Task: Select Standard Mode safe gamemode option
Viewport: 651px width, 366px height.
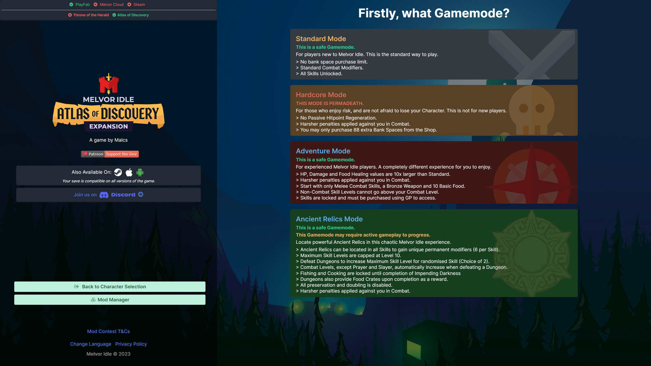Action: 434,54
